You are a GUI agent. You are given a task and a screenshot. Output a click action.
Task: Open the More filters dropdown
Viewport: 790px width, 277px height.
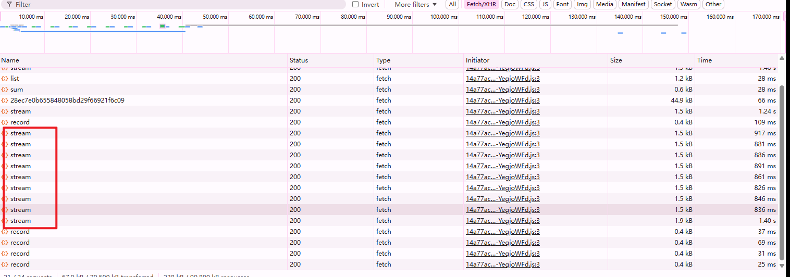(415, 4)
